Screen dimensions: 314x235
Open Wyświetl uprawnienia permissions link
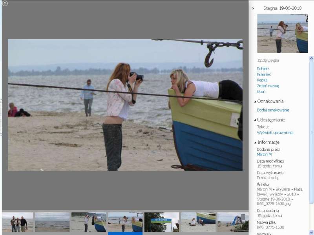(275, 133)
